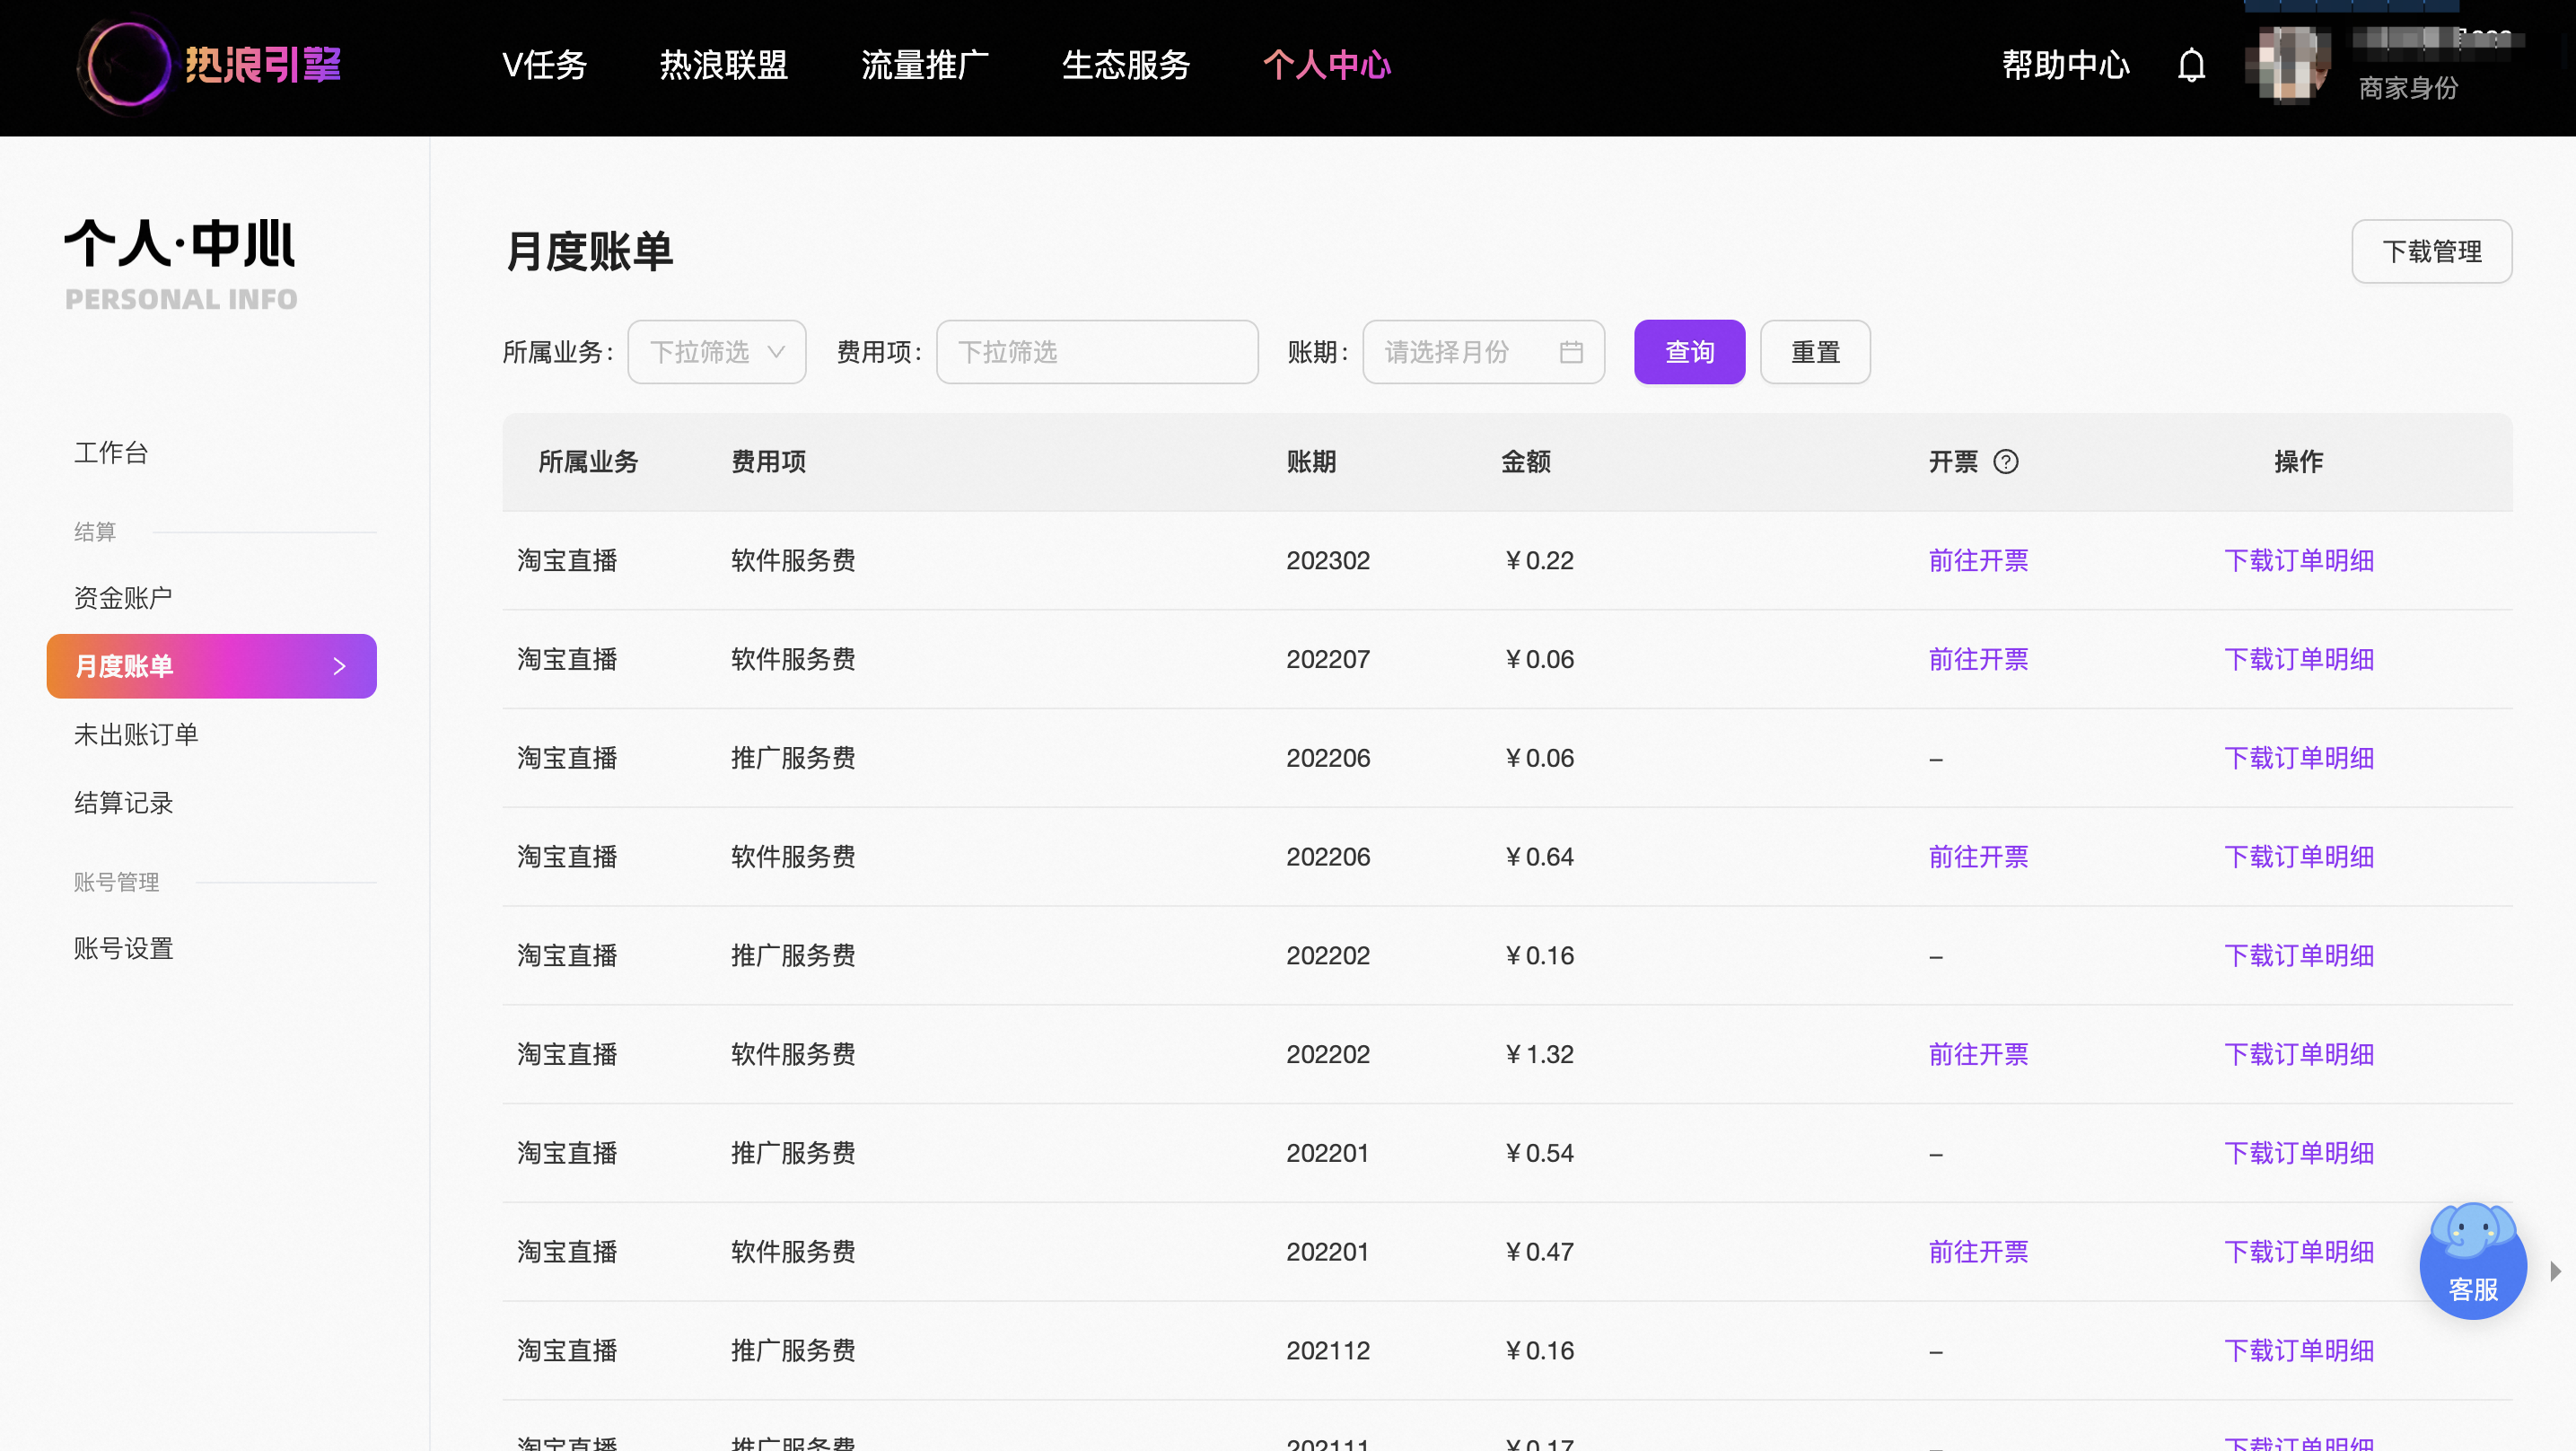Expand the 月度账单 sidebar chevron
Screen dimensions: 2576x1451
pos(339,665)
